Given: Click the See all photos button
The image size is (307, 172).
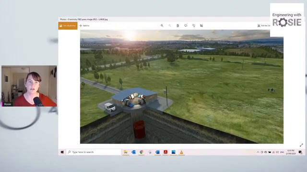Looking at the screenshot, I should click(x=68, y=26).
